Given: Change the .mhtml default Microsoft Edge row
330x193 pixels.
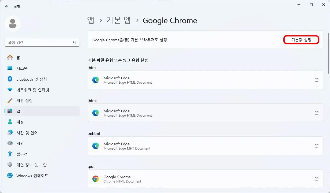Looking at the screenshot, I should click(x=205, y=146).
